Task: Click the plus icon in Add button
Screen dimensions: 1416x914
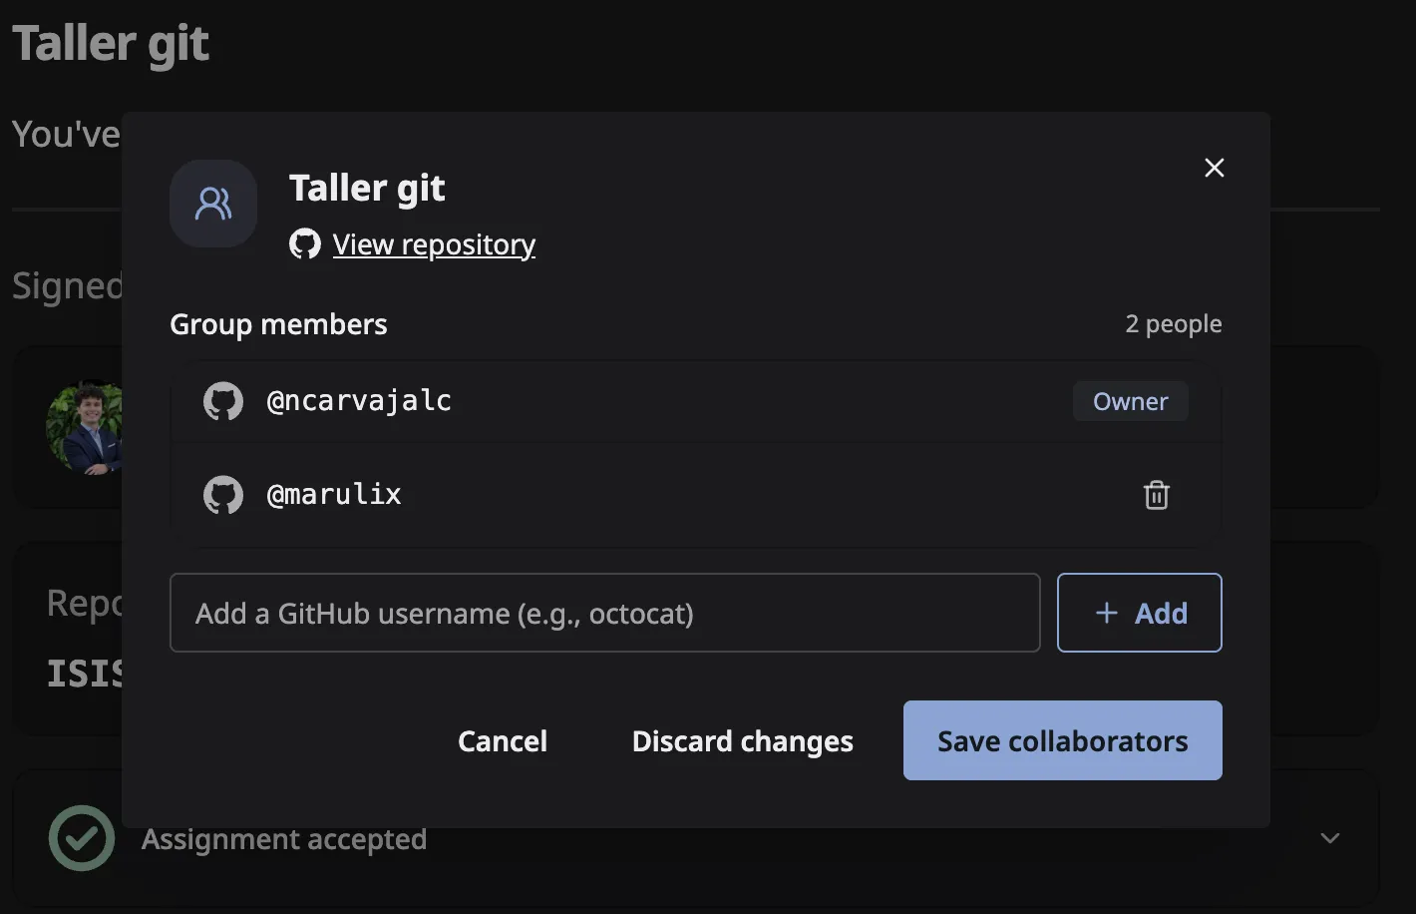Action: click(x=1107, y=613)
